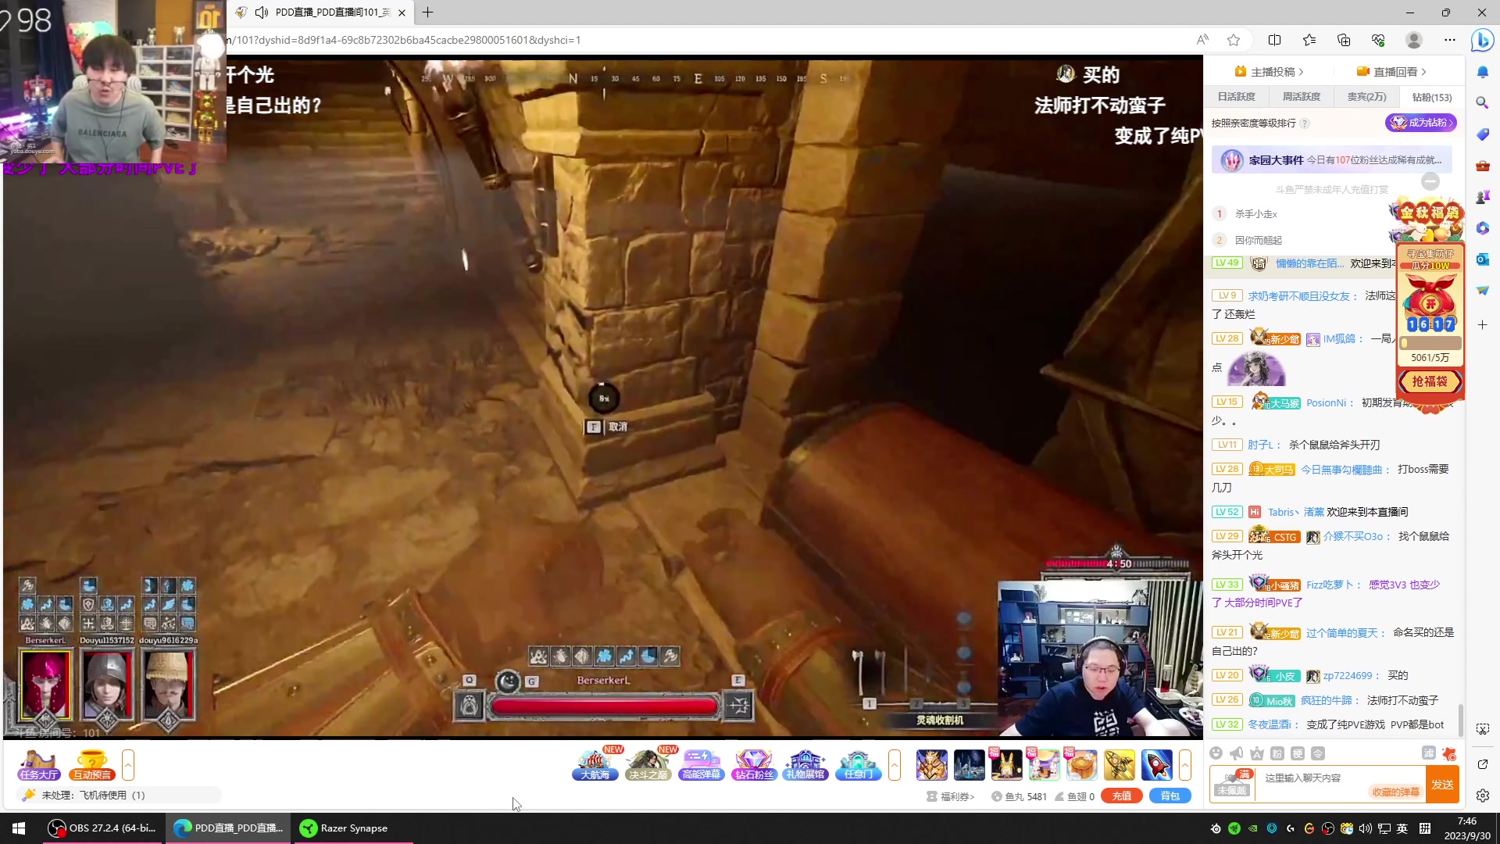Expand the arrow next to 互动预言
Image resolution: width=1500 pixels, height=844 pixels.
128,764
